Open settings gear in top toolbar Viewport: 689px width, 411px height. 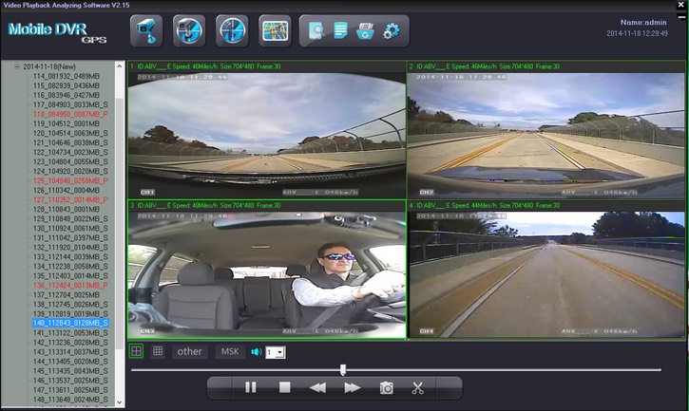(391, 31)
